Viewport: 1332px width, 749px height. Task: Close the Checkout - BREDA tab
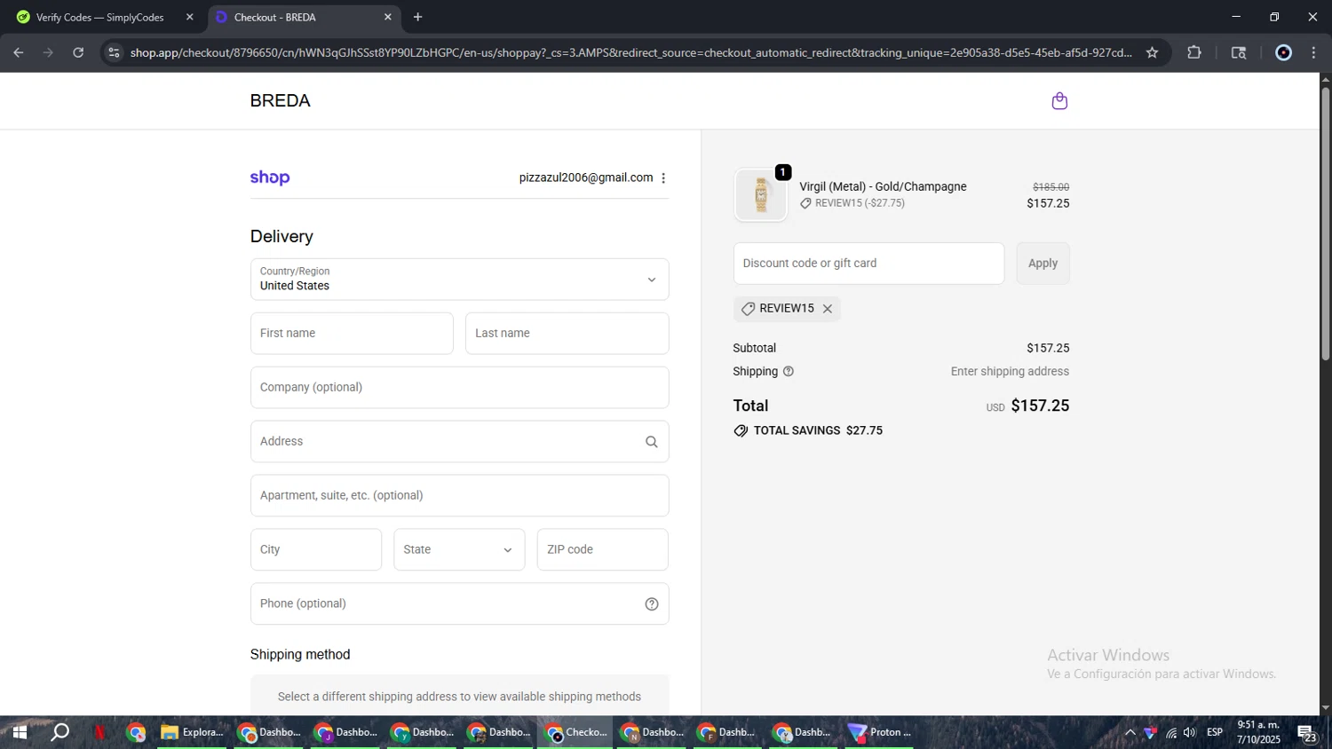(x=387, y=17)
